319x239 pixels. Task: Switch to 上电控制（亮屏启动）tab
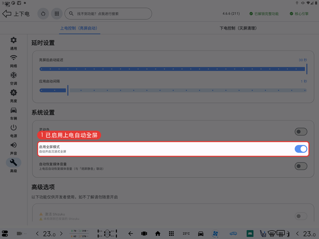click(x=79, y=28)
